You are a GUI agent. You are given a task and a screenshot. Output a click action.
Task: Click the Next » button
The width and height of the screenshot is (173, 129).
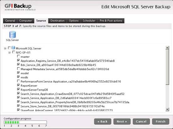pyautogui.click(x=122, y=121)
